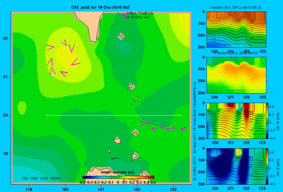
Task: Click the 'to 18-Dec 12Z' legend text
Action: (x=138, y=17)
